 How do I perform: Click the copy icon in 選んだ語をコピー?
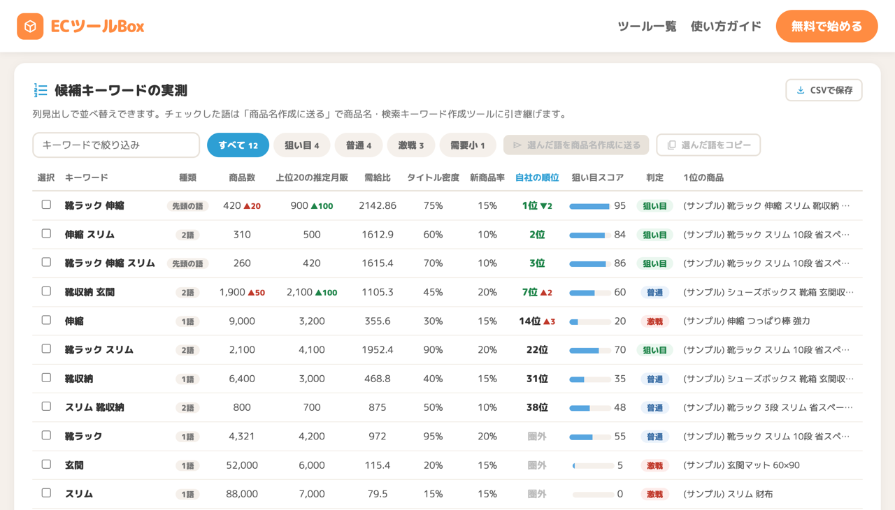coord(671,145)
